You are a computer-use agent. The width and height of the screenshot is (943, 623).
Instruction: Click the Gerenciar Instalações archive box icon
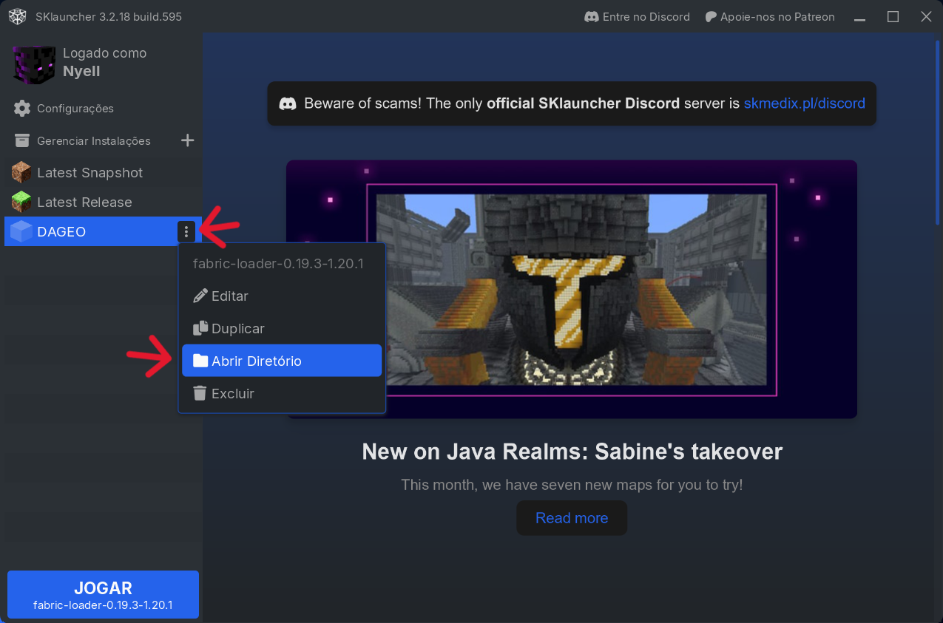click(22, 140)
